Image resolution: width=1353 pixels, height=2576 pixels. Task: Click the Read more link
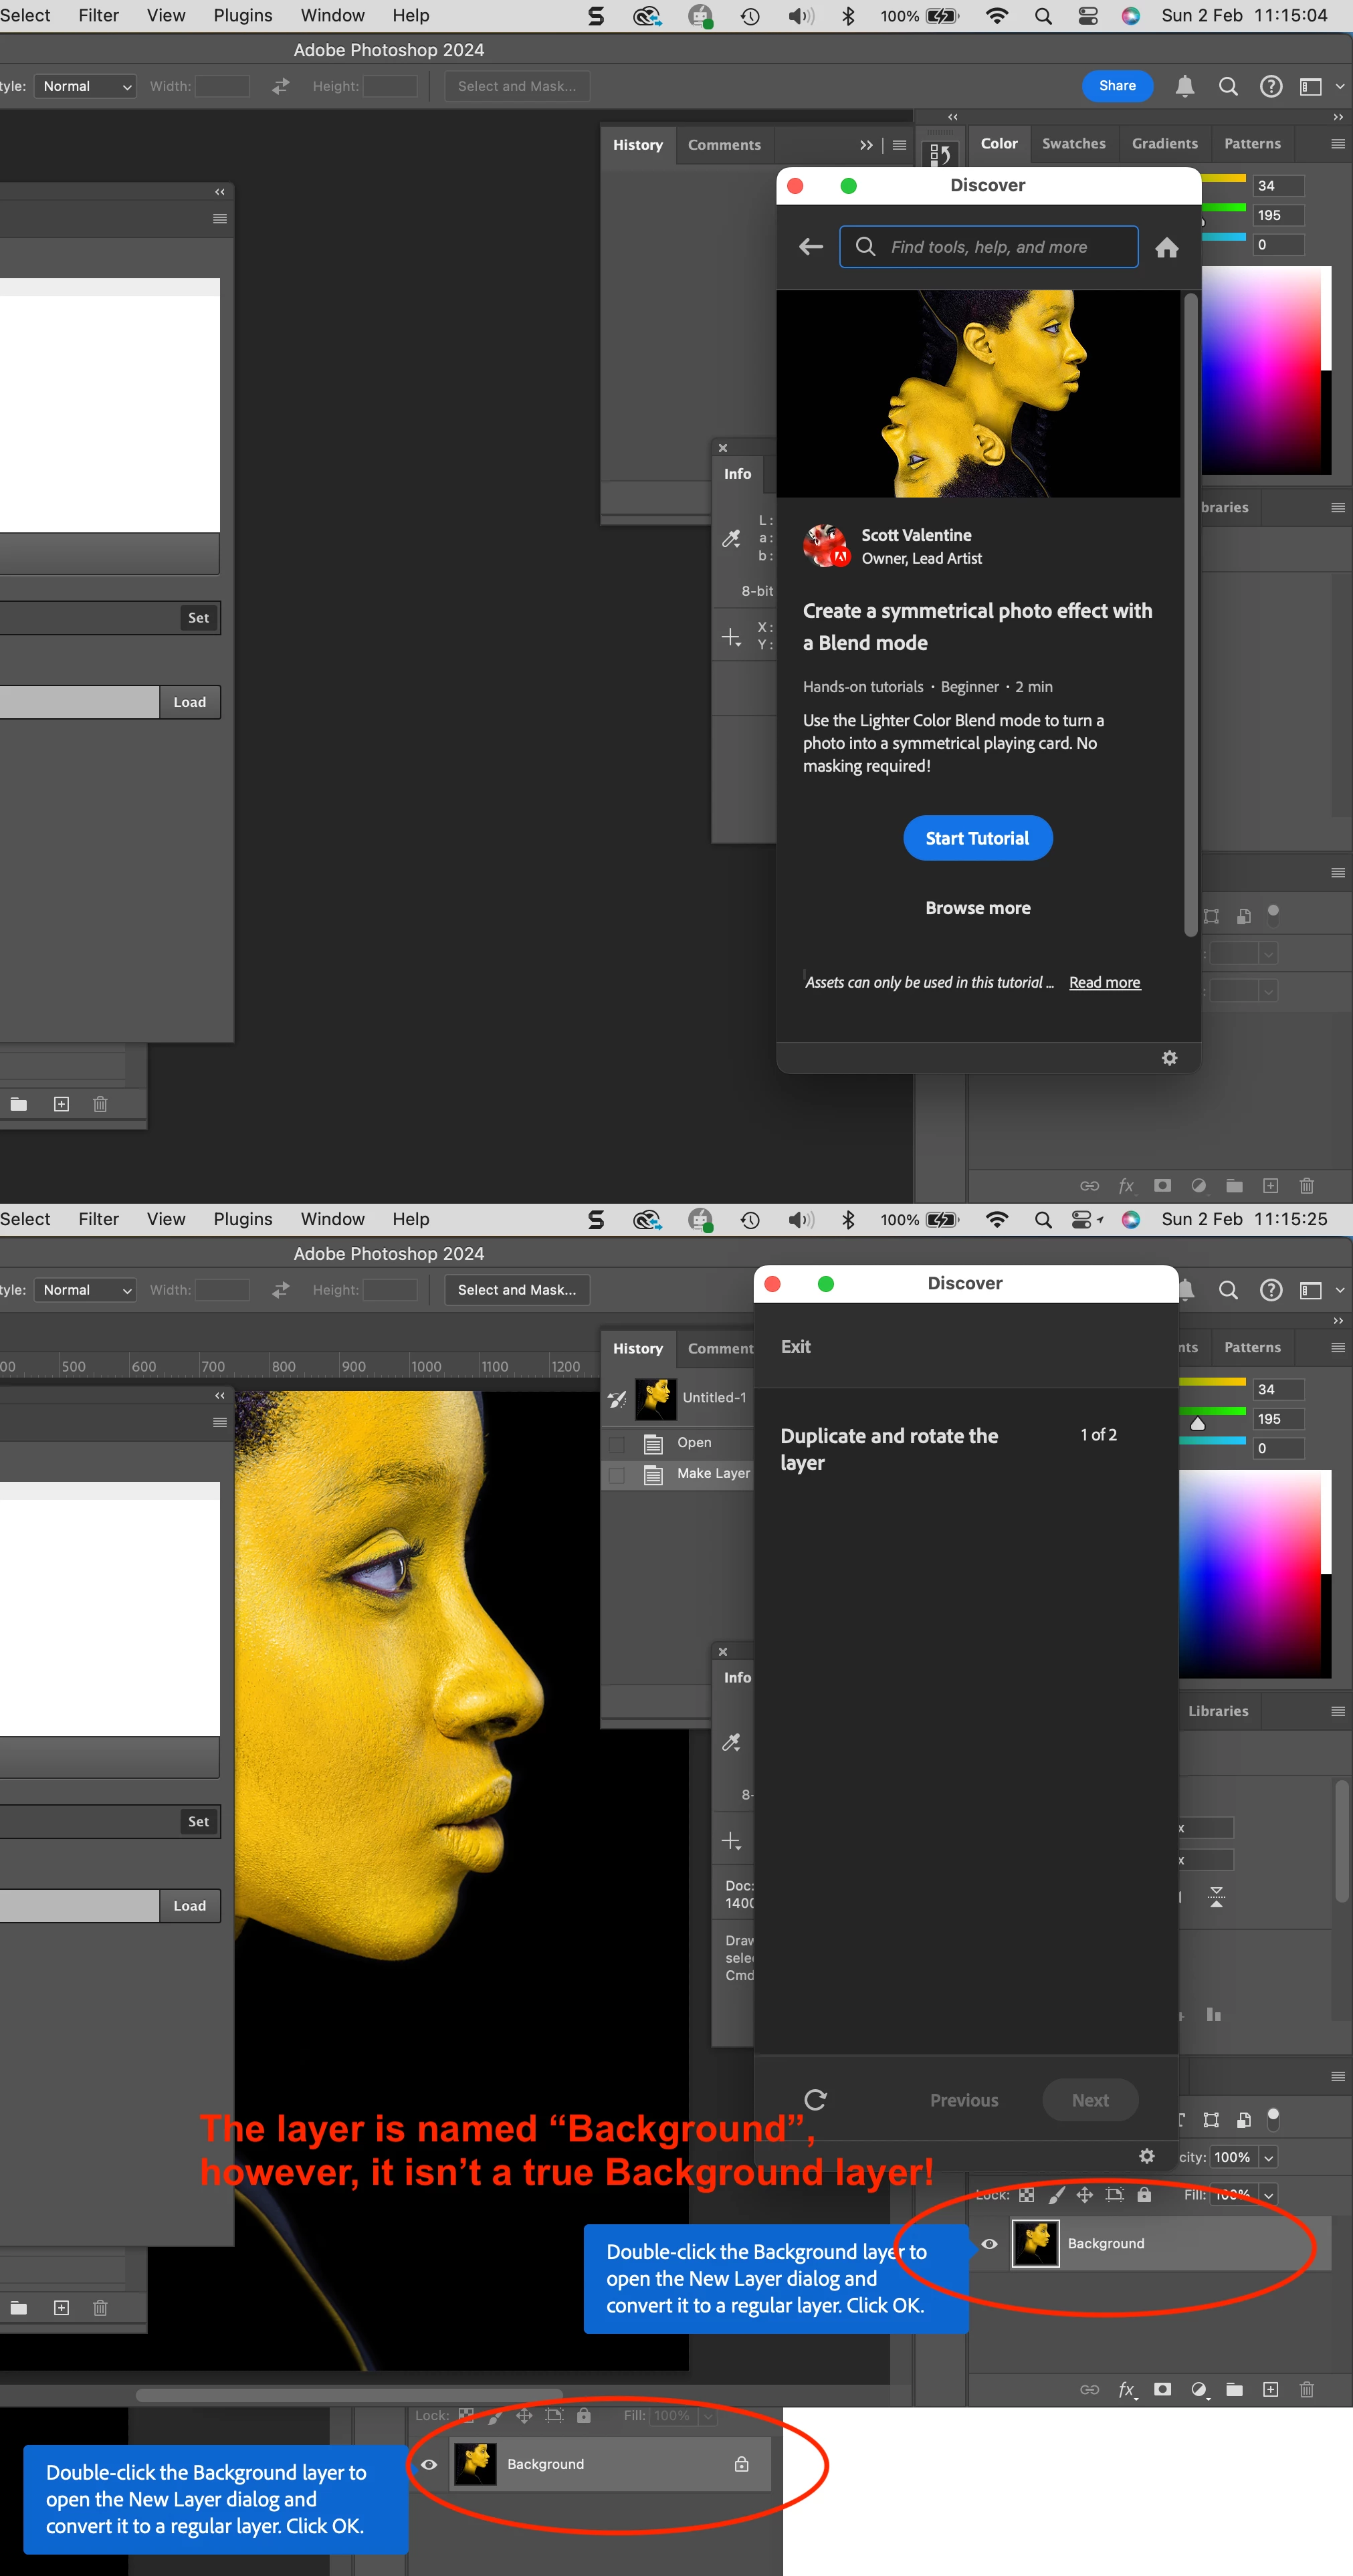tap(1104, 983)
